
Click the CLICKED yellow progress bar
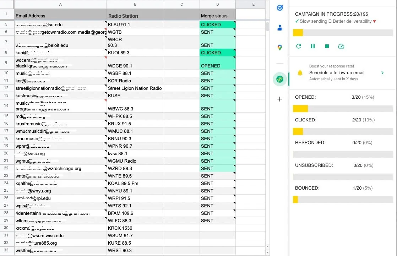coord(298,131)
